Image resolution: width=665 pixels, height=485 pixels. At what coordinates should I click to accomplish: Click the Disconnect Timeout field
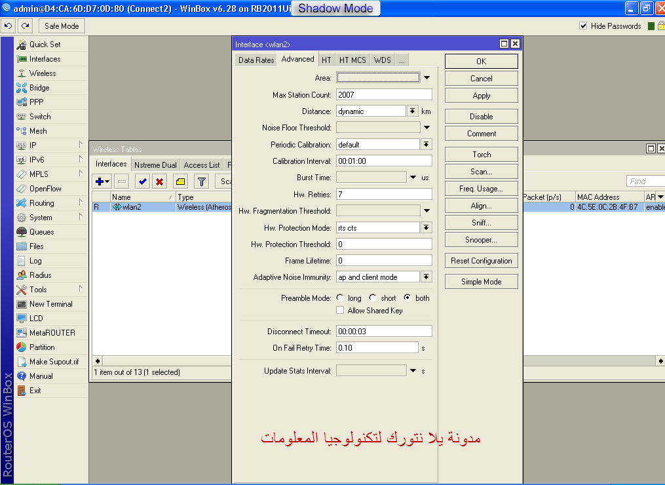pyautogui.click(x=384, y=332)
